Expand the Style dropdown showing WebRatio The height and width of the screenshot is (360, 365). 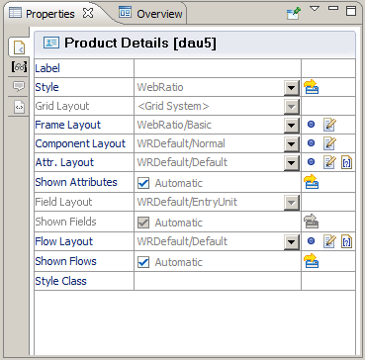pos(291,88)
